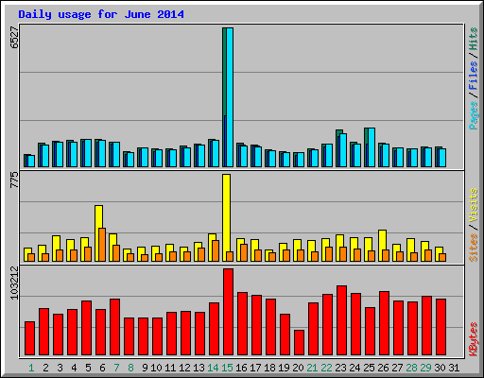Screen dimensions: 484x378
Task: Click day 23 on the x-axis
Action: point(340,368)
